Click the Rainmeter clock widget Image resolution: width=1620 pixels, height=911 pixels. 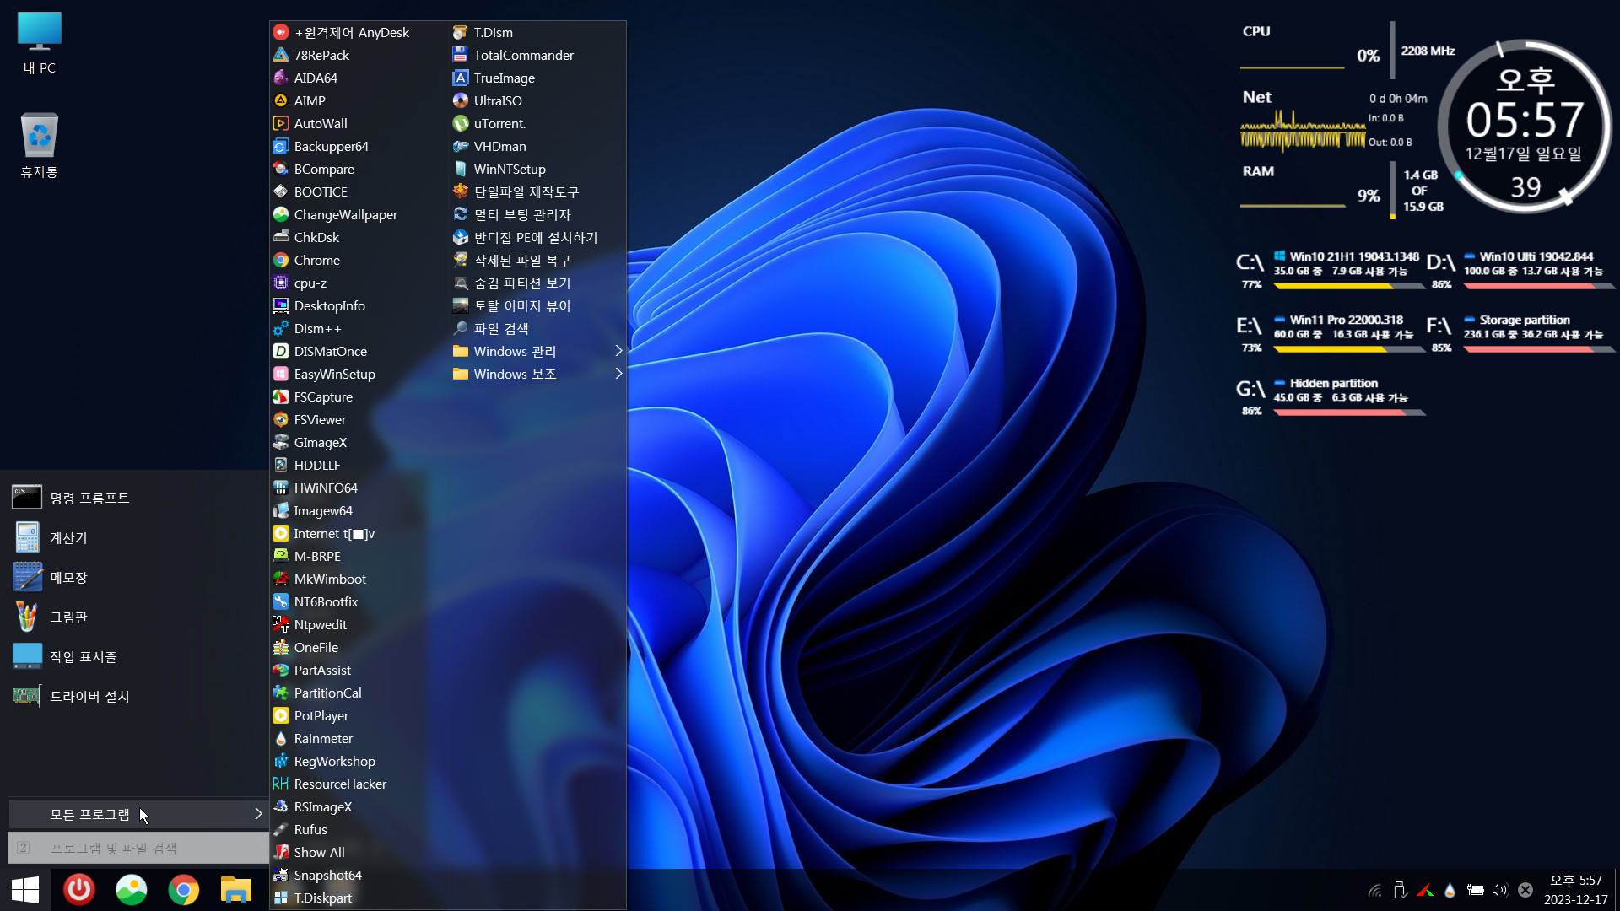(1525, 125)
